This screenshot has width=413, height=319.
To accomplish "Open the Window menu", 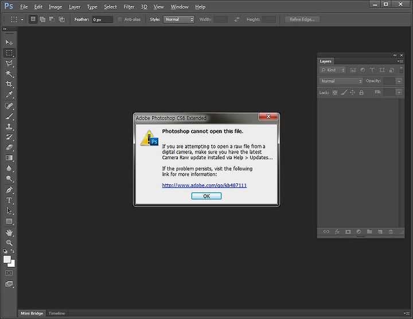I will [x=180, y=7].
